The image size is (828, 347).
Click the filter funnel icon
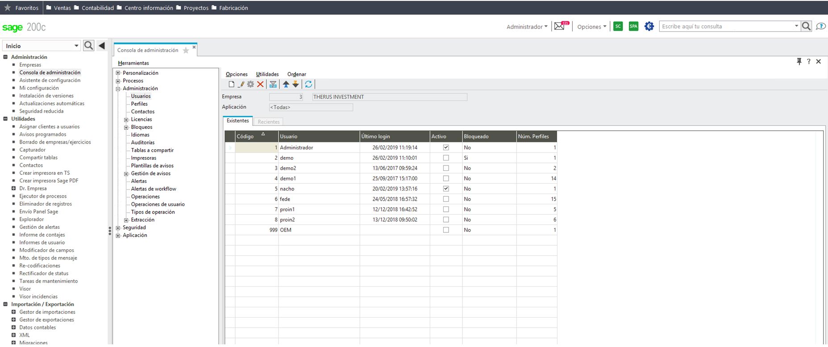(x=273, y=84)
